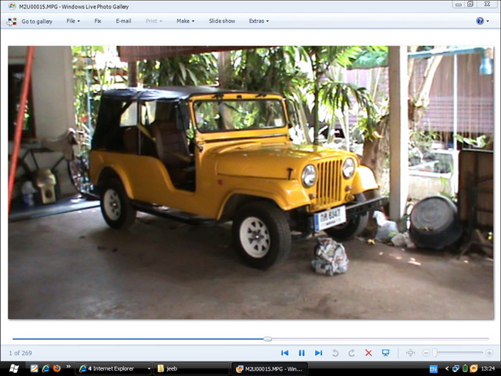Click the Slide show toolbar button

(x=222, y=21)
